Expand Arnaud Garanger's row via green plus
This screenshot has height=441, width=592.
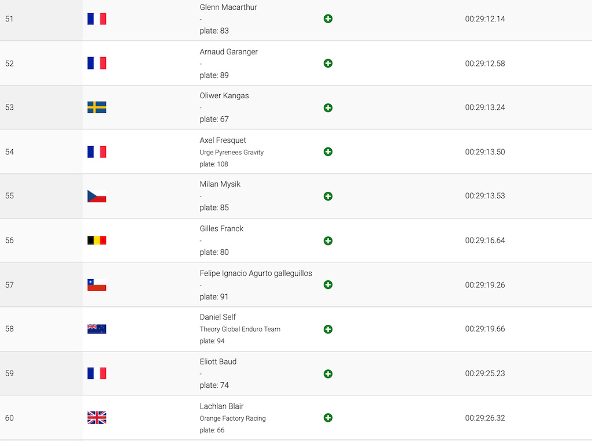point(328,64)
